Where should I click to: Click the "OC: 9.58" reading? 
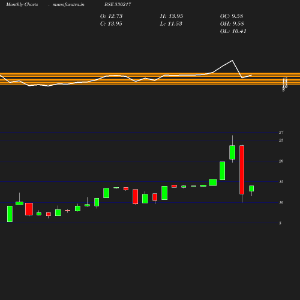tap(232, 16)
